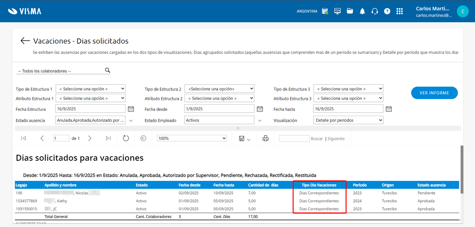The width and height of the screenshot is (475, 227).
Task: Go to next report page
Action: coord(90,138)
